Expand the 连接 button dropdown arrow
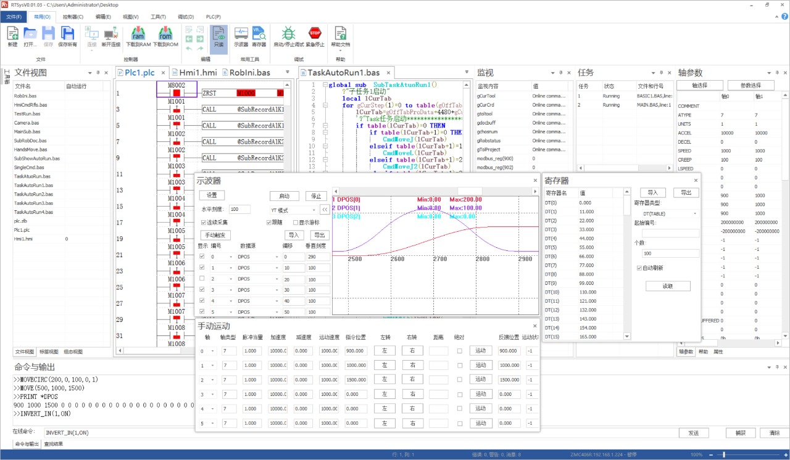Image resolution: width=790 pixels, height=460 pixels. (91, 51)
